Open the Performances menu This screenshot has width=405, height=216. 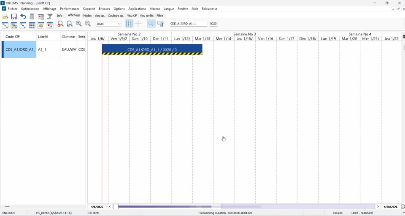pyautogui.click(x=70, y=8)
